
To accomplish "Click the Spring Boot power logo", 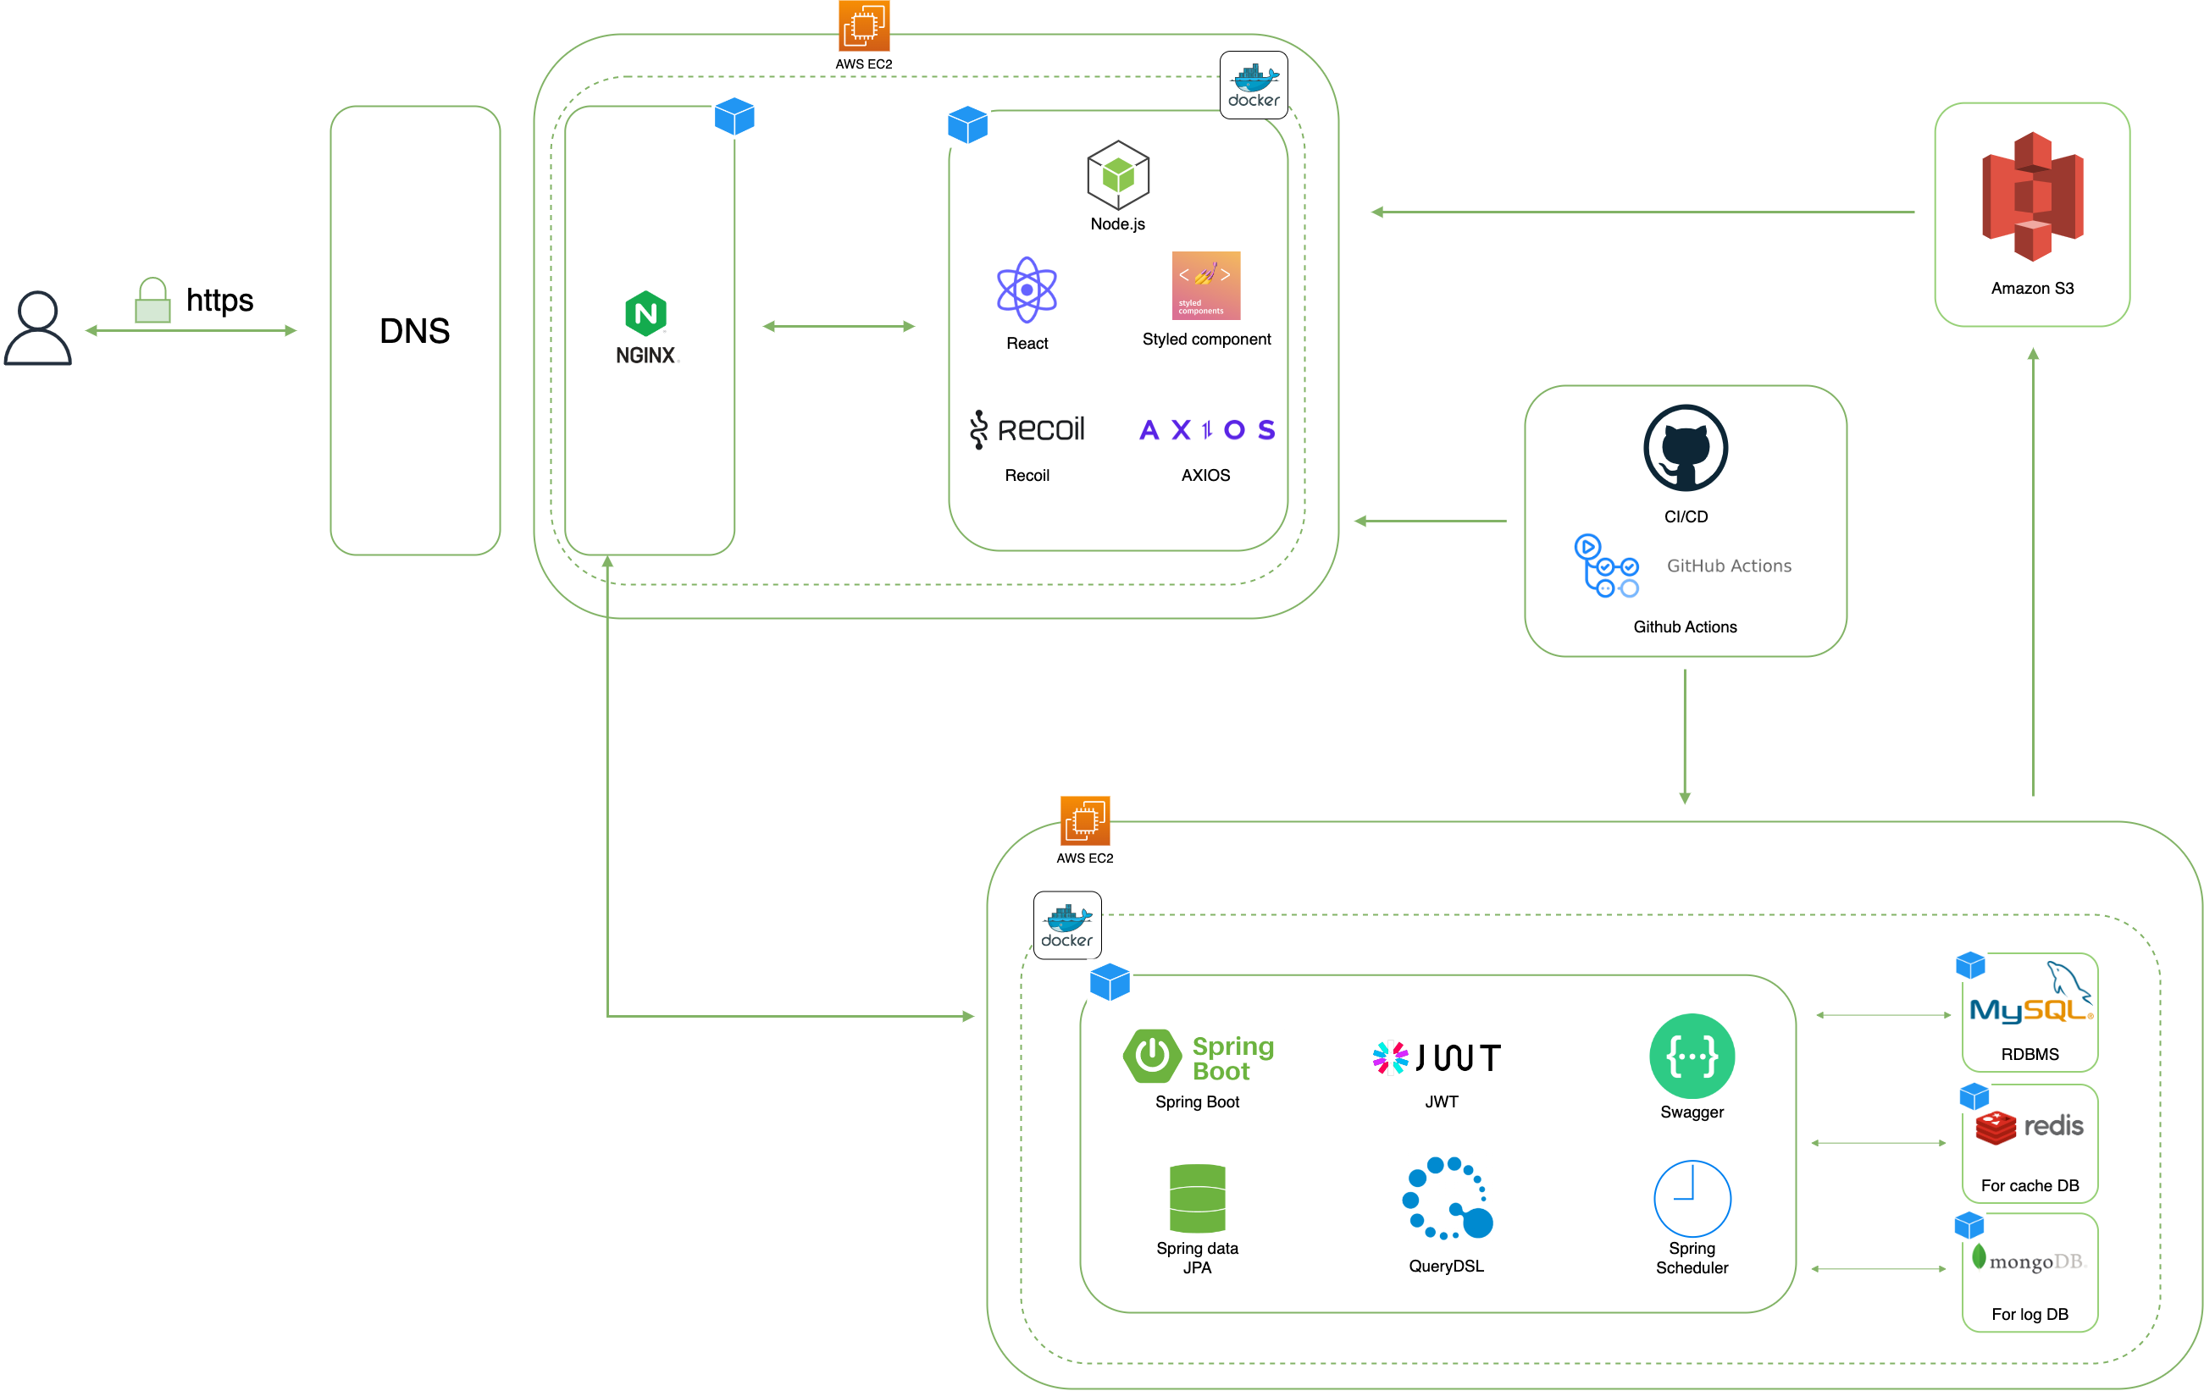I will (1152, 1057).
